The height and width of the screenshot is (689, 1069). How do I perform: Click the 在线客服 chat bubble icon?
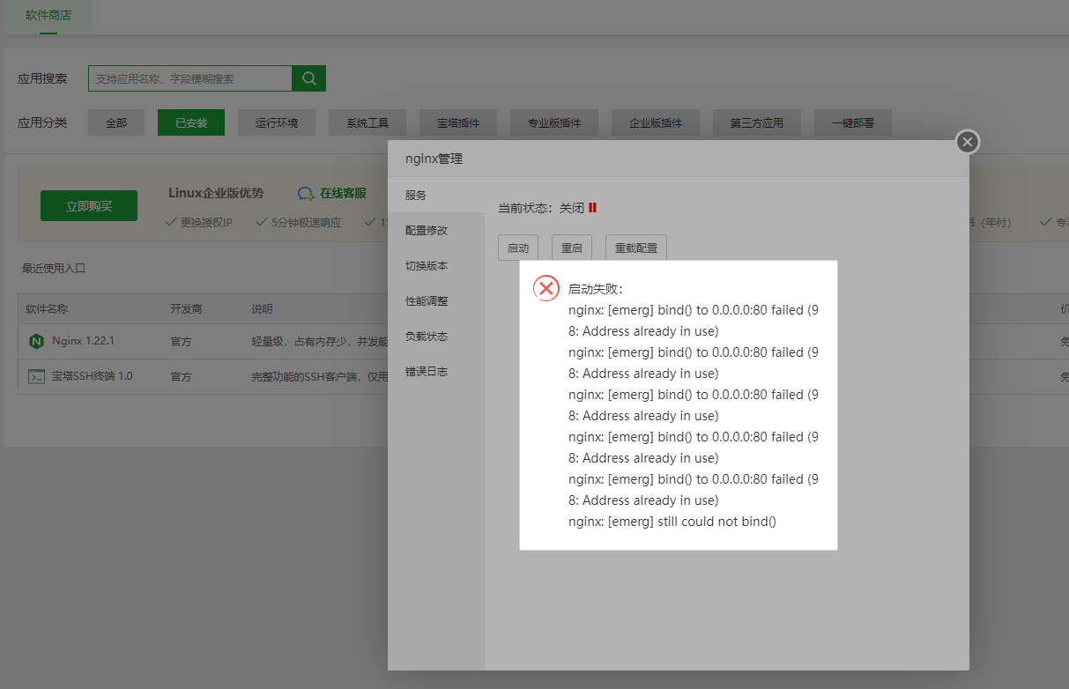[306, 193]
